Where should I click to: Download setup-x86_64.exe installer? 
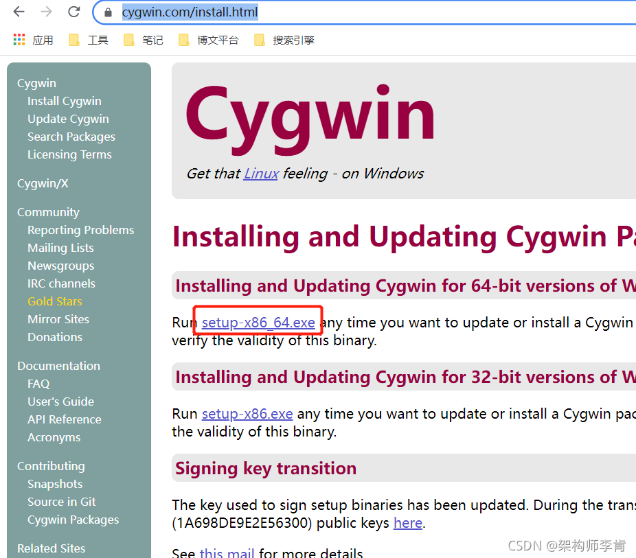[258, 323]
